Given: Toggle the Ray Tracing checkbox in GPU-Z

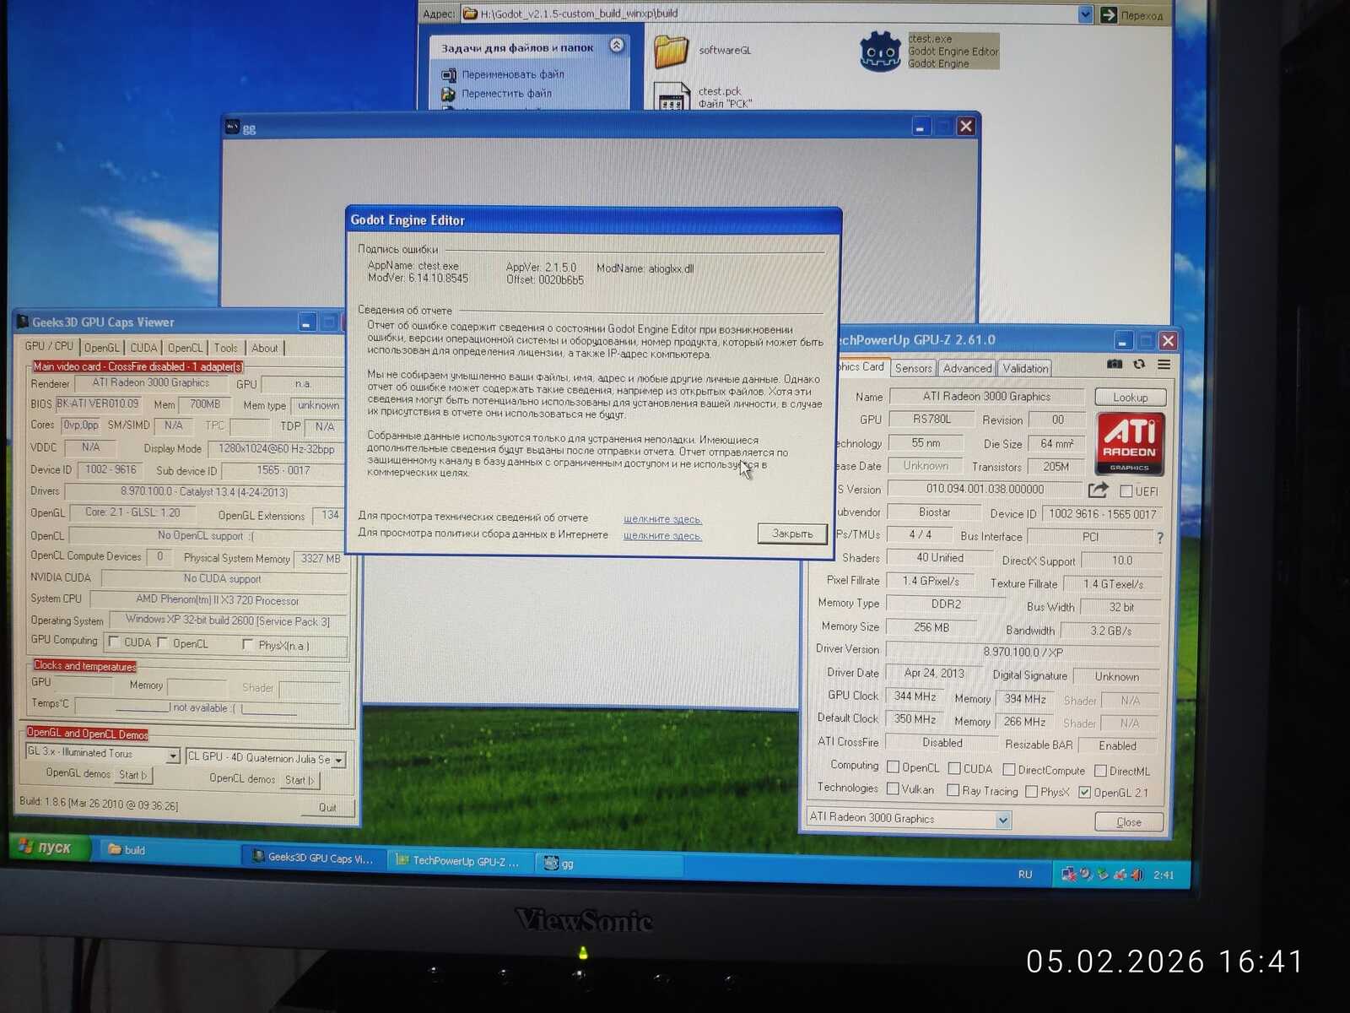Looking at the screenshot, I should (953, 790).
